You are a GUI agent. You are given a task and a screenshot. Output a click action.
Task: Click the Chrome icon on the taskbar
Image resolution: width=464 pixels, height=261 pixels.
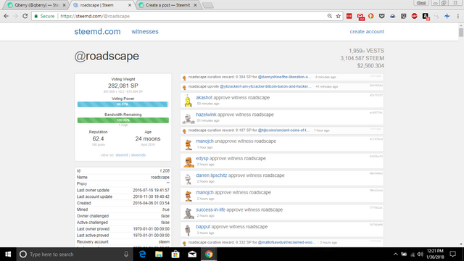[x=209, y=254]
